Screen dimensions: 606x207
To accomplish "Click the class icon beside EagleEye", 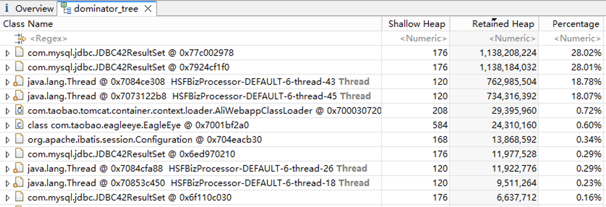I will [x=19, y=125].
